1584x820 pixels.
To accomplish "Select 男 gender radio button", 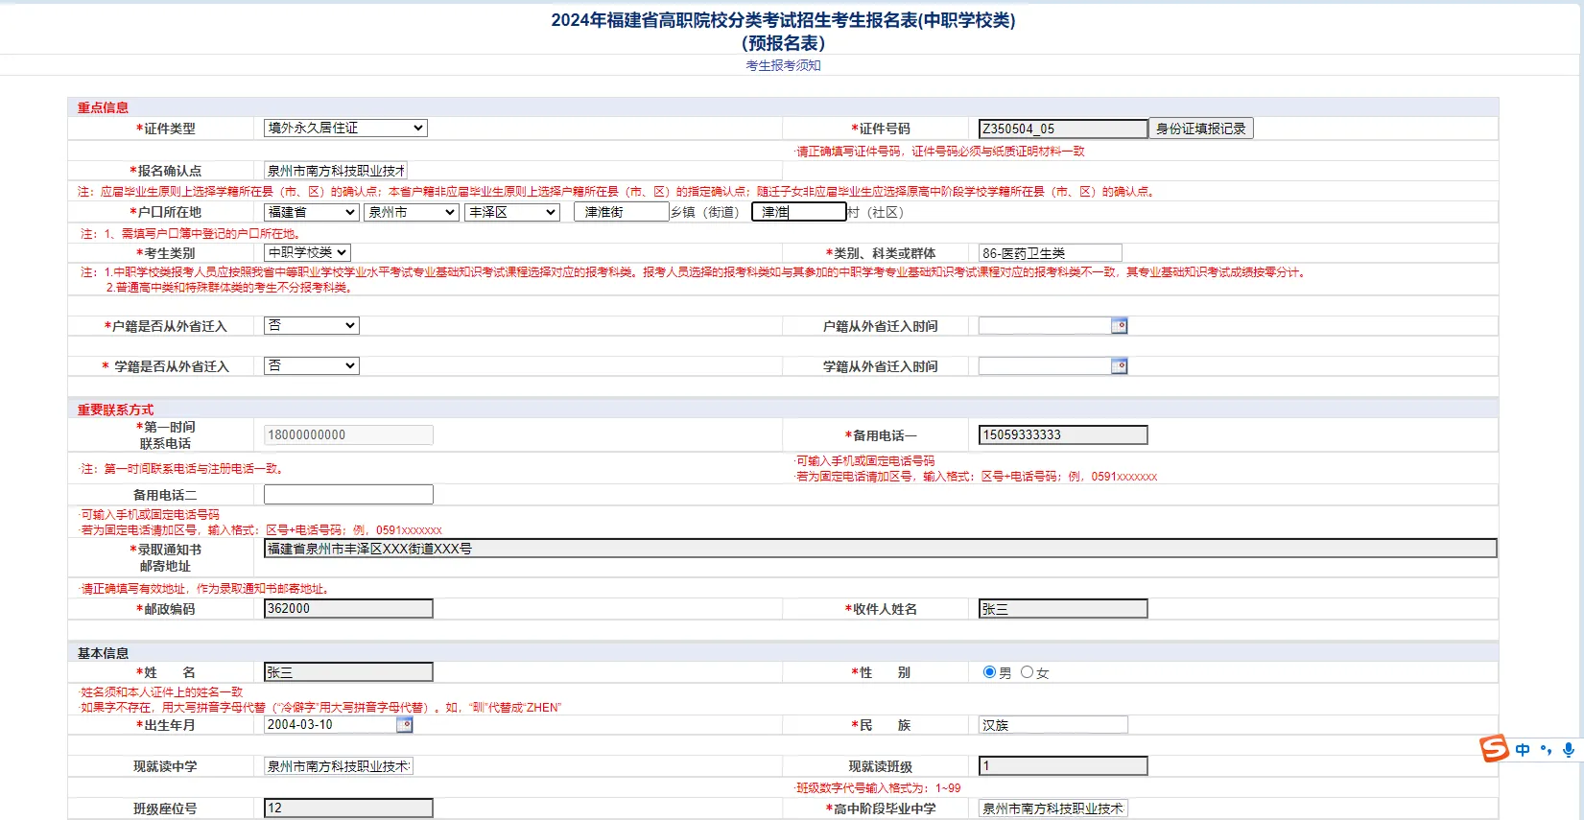I will pos(989,672).
